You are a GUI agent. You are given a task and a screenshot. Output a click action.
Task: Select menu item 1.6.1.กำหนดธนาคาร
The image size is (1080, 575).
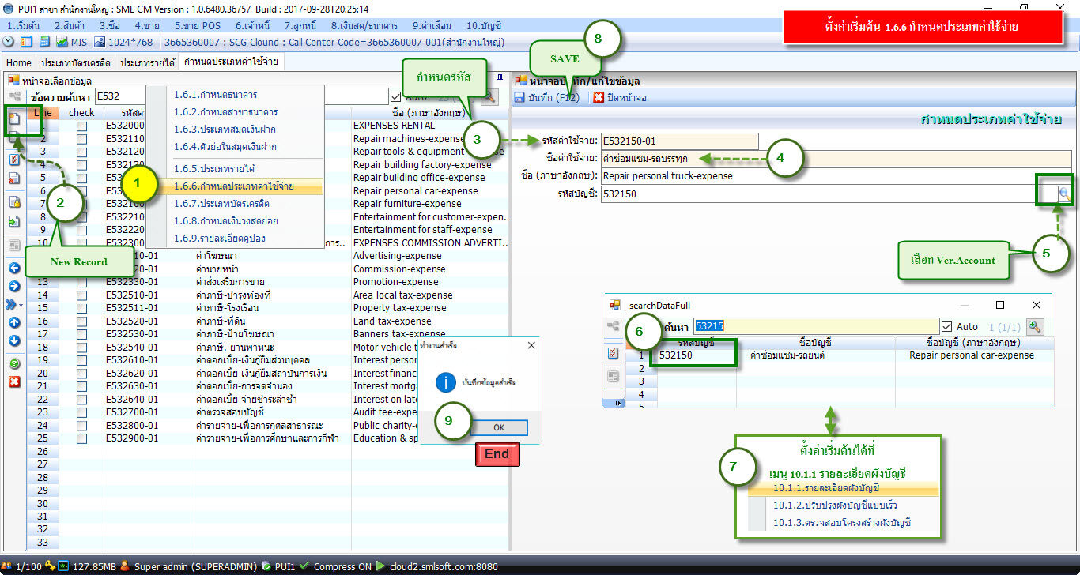click(x=215, y=94)
